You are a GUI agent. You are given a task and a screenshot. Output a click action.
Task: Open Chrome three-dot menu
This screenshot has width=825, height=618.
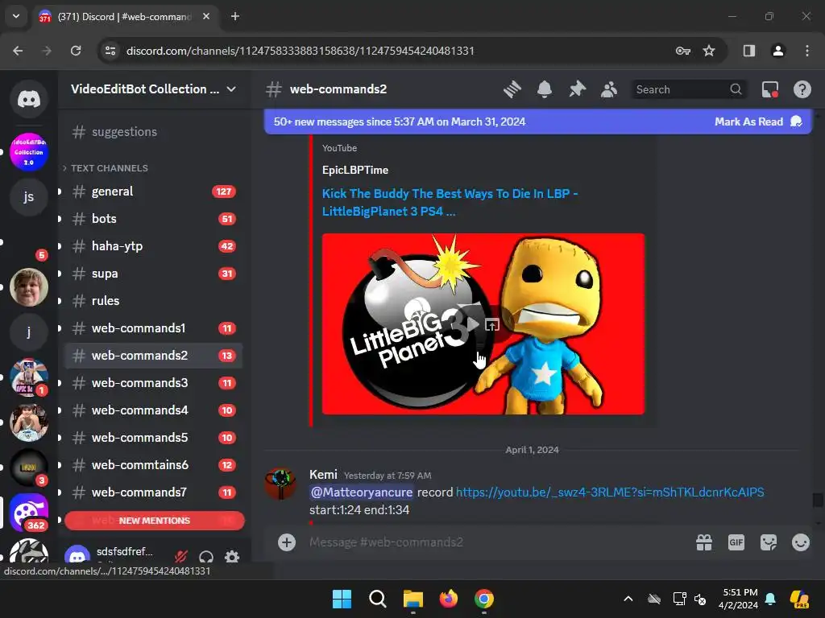(807, 51)
